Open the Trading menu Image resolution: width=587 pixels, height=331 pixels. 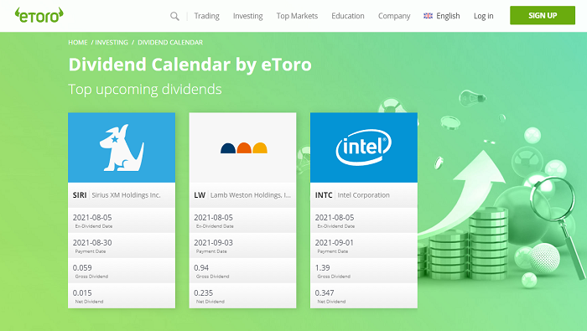point(206,16)
